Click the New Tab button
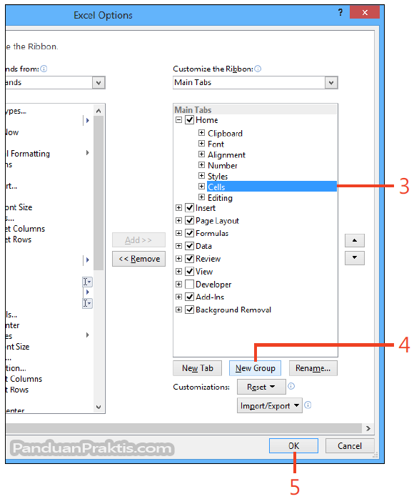This screenshot has height=499, width=414. (x=197, y=368)
